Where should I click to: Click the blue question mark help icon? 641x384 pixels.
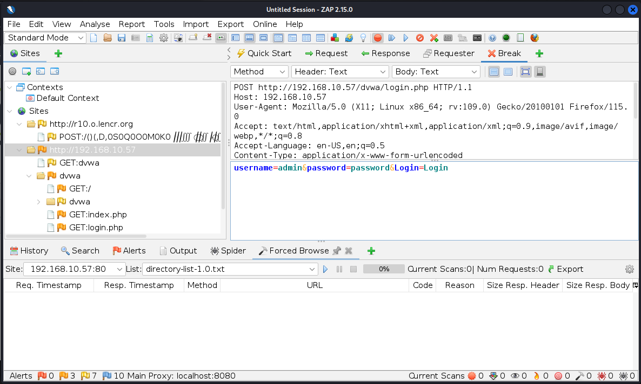coord(492,38)
